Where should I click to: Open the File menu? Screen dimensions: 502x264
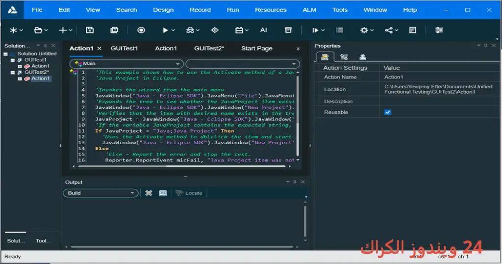click(x=37, y=10)
